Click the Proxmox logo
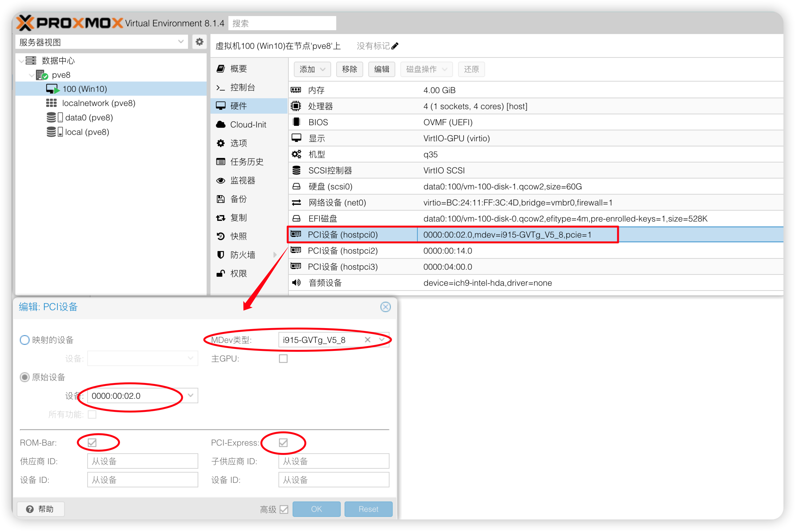The height and width of the screenshot is (531, 795). pos(69,23)
